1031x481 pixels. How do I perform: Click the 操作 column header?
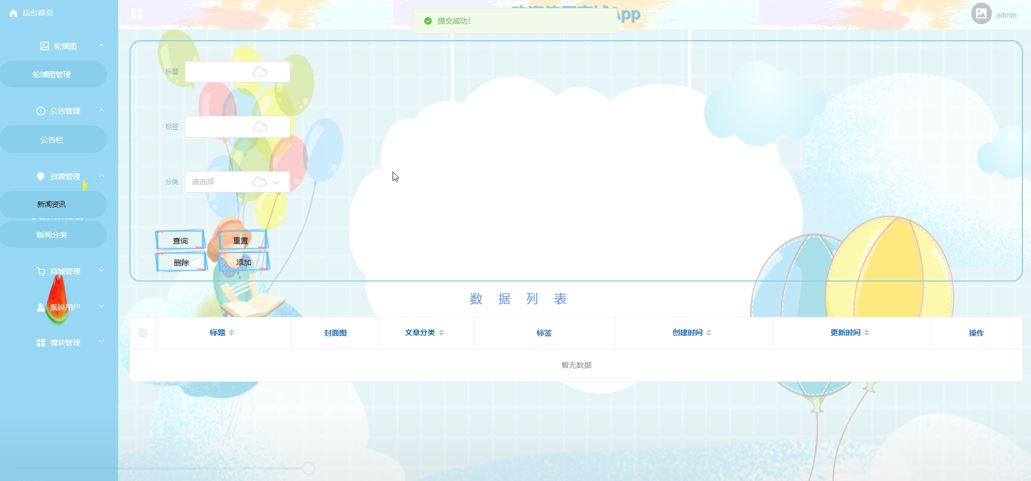pyautogui.click(x=976, y=333)
